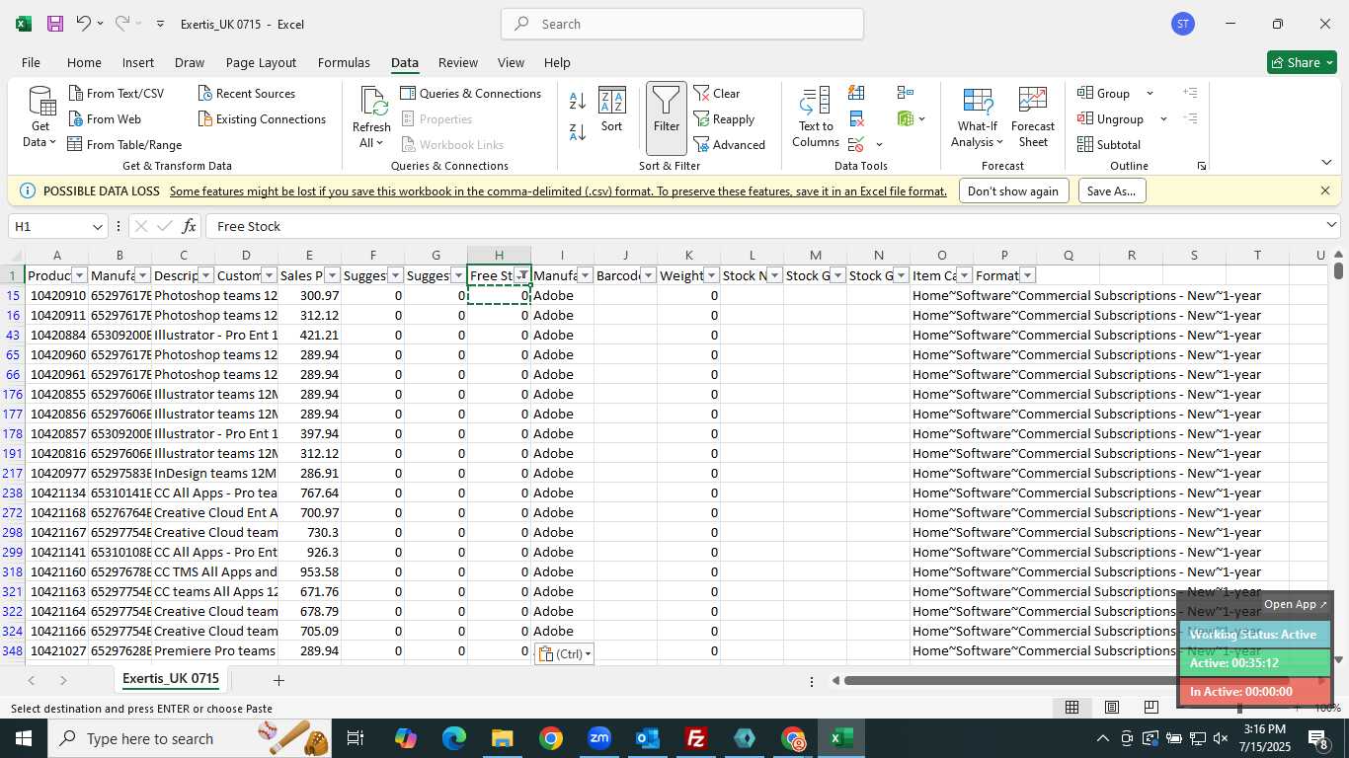Click Don't show again button
1349x758 pixels.
pos(1013,191)
